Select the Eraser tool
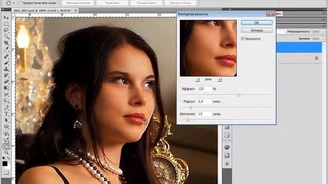This screenshot has width=328, height=184. tap(6, 81)
